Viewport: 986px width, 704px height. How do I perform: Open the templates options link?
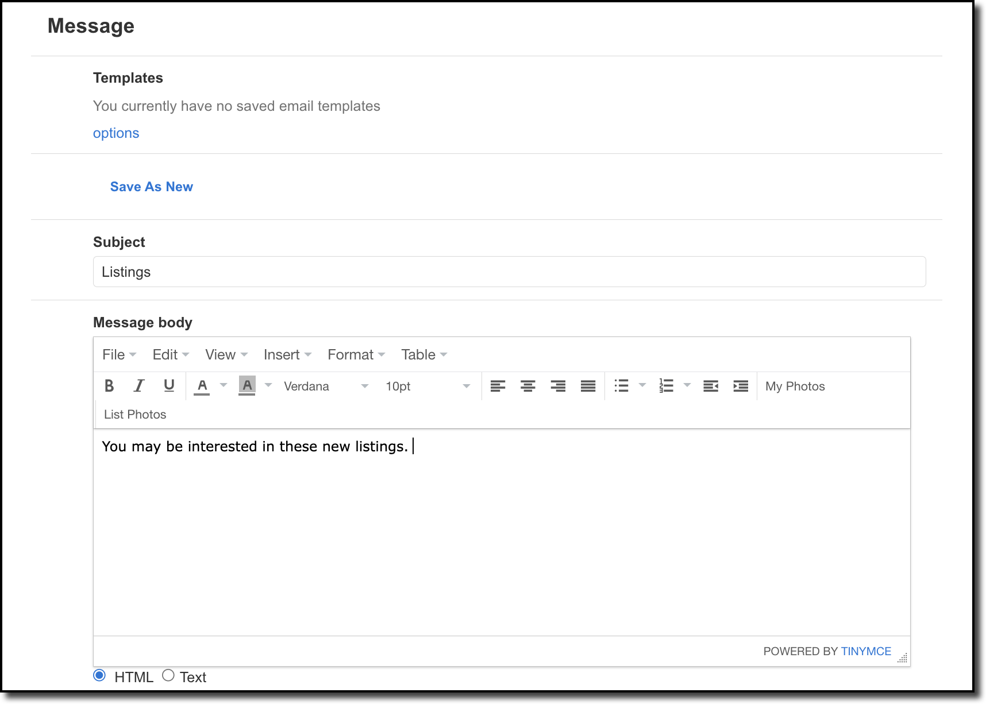(x=115, y=133)
